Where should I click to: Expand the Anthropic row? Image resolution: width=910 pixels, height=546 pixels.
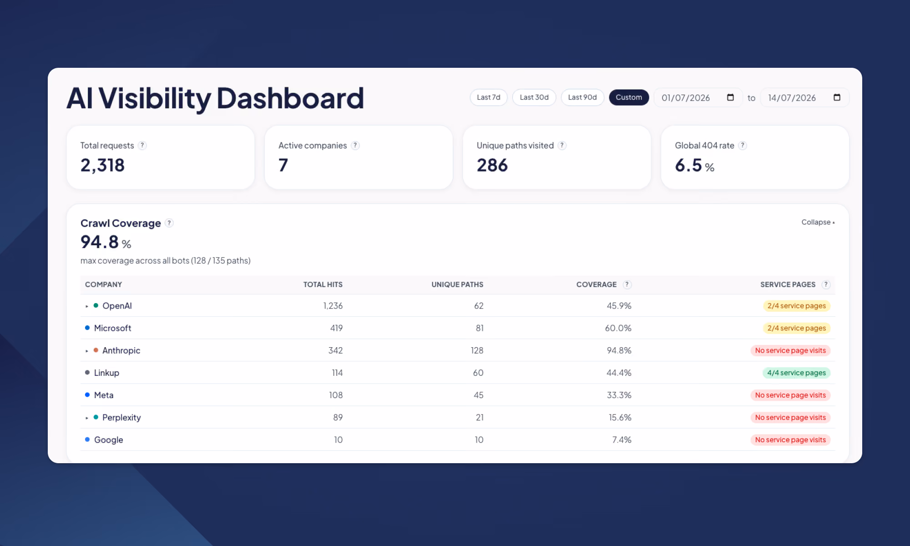point(86,351)
